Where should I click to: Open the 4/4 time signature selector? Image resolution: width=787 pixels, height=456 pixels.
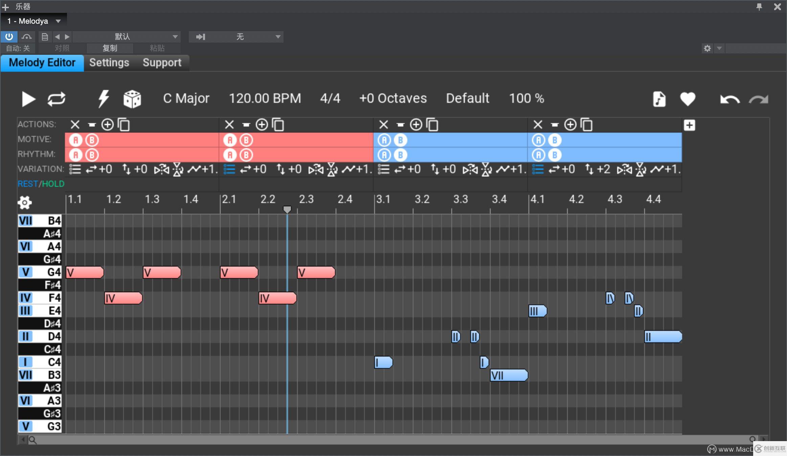coord(330,98)
